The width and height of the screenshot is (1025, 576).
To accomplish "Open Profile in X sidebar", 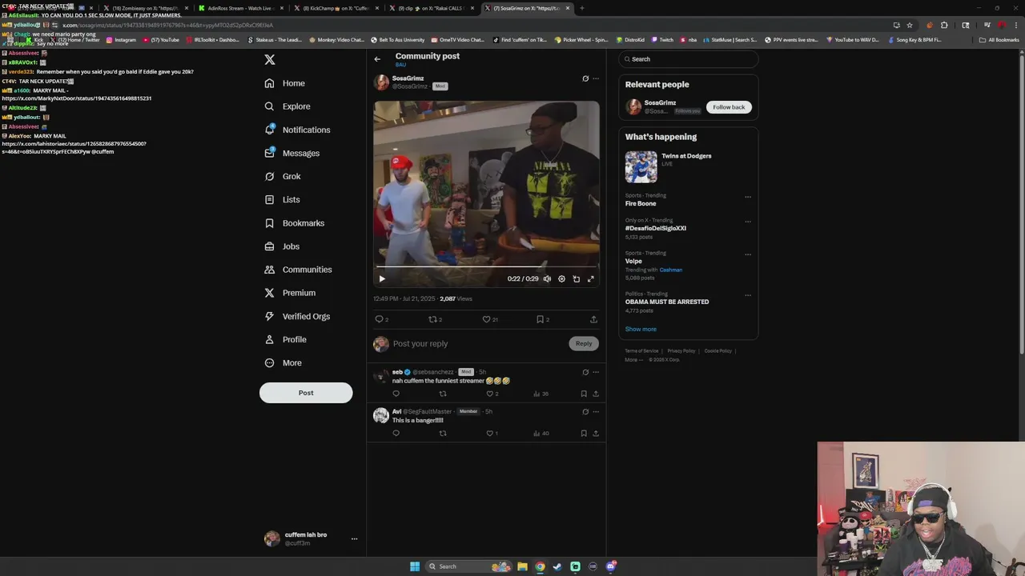I will [285, 339].
